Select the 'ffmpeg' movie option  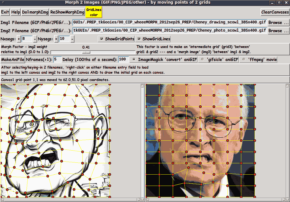[x=244, y=60]
